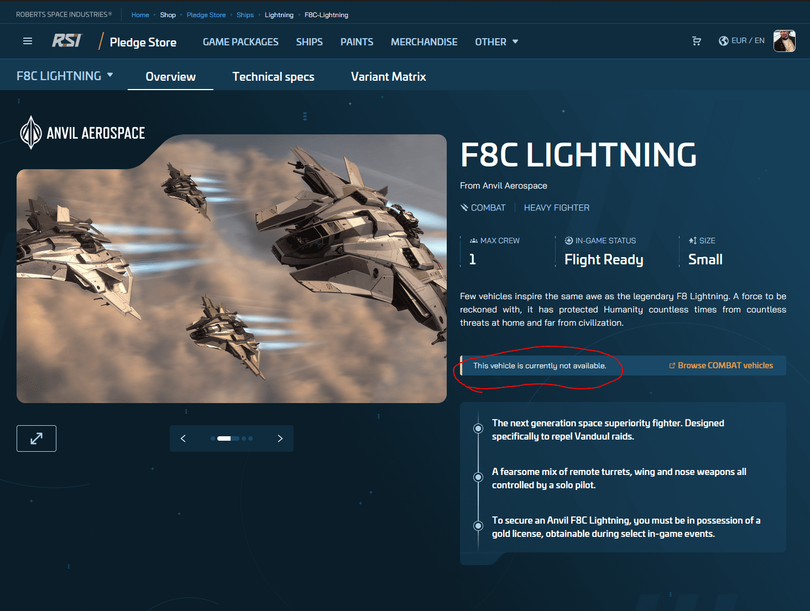Screen dimensions: 810x611
Task: Click Pledge Store breadcrumb link
Action: [x=206, y=15]
